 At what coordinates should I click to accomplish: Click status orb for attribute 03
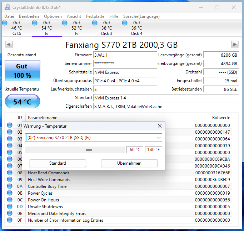10,139
